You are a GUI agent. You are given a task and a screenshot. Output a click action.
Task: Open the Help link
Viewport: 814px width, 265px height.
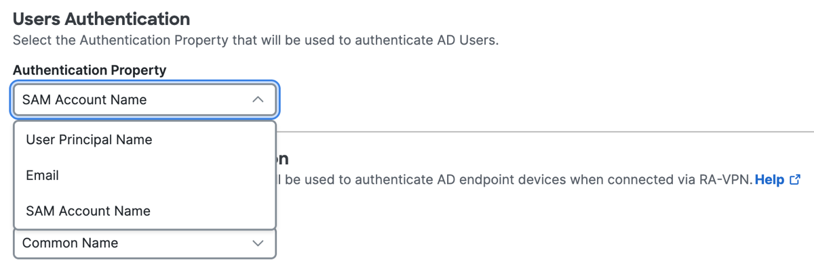click(x=769, y=180)
